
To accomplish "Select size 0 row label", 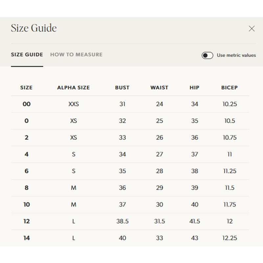I will [27, 121].
